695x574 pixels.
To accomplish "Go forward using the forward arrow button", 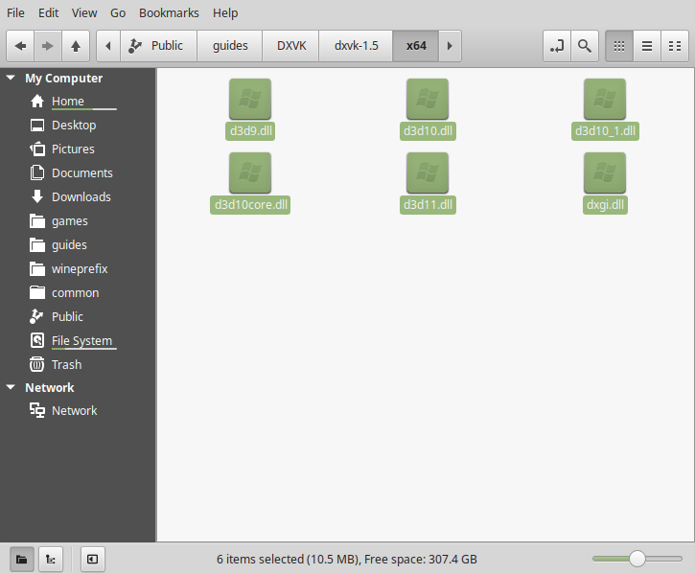I will click(x=48, y=46).
